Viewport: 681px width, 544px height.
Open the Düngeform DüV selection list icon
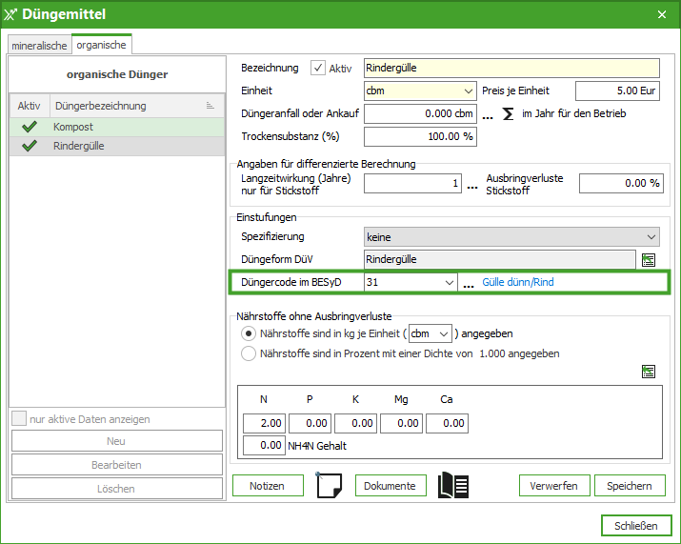[649, 259]
